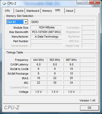Open the Slot #2 dropdown arrow
102x114 pixels.
(x=26, y=22)
